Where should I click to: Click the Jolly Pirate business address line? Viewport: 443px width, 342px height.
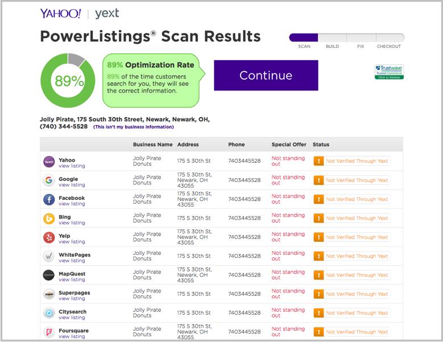click(x=125, y=120)
